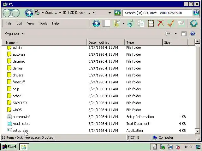The width and height of the screenshot is (202, 151).
Task: Click the explorer window taskbar button
Action: coord(24,147)
